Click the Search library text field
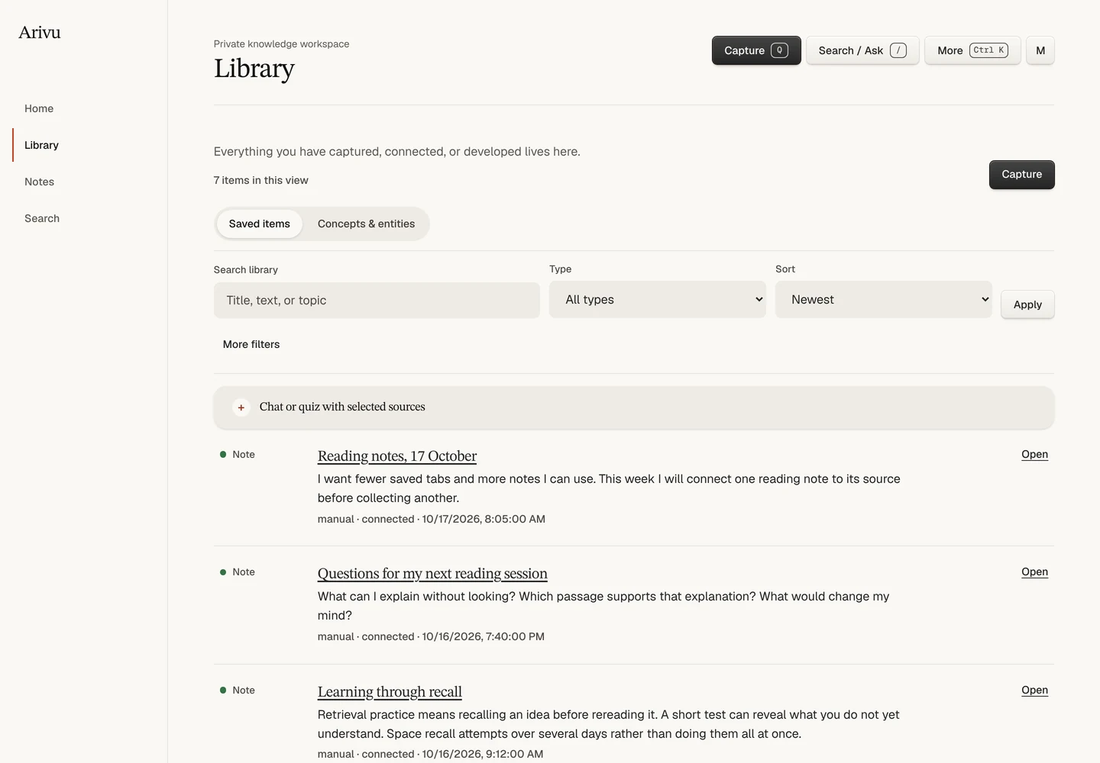Image resolution: width=1100 pixels, height=763 pixels. point(377,301)
